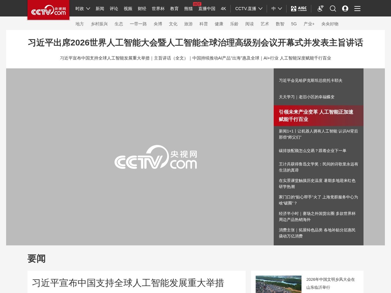Select 产业+ in the secondary nav
Viewport: 391px width, 293px height.
pos(309,24)
